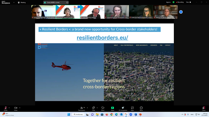Open the More options menu
The height and width of the screenshot is (117, 209).
coord(141,108)
